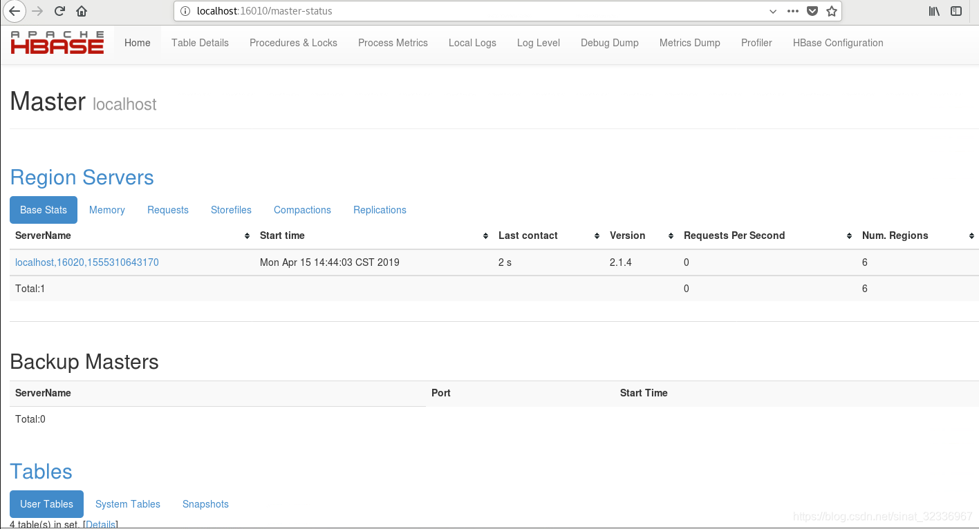
Task: Select the User Tables tab
Action: click(x=46, y=504)
